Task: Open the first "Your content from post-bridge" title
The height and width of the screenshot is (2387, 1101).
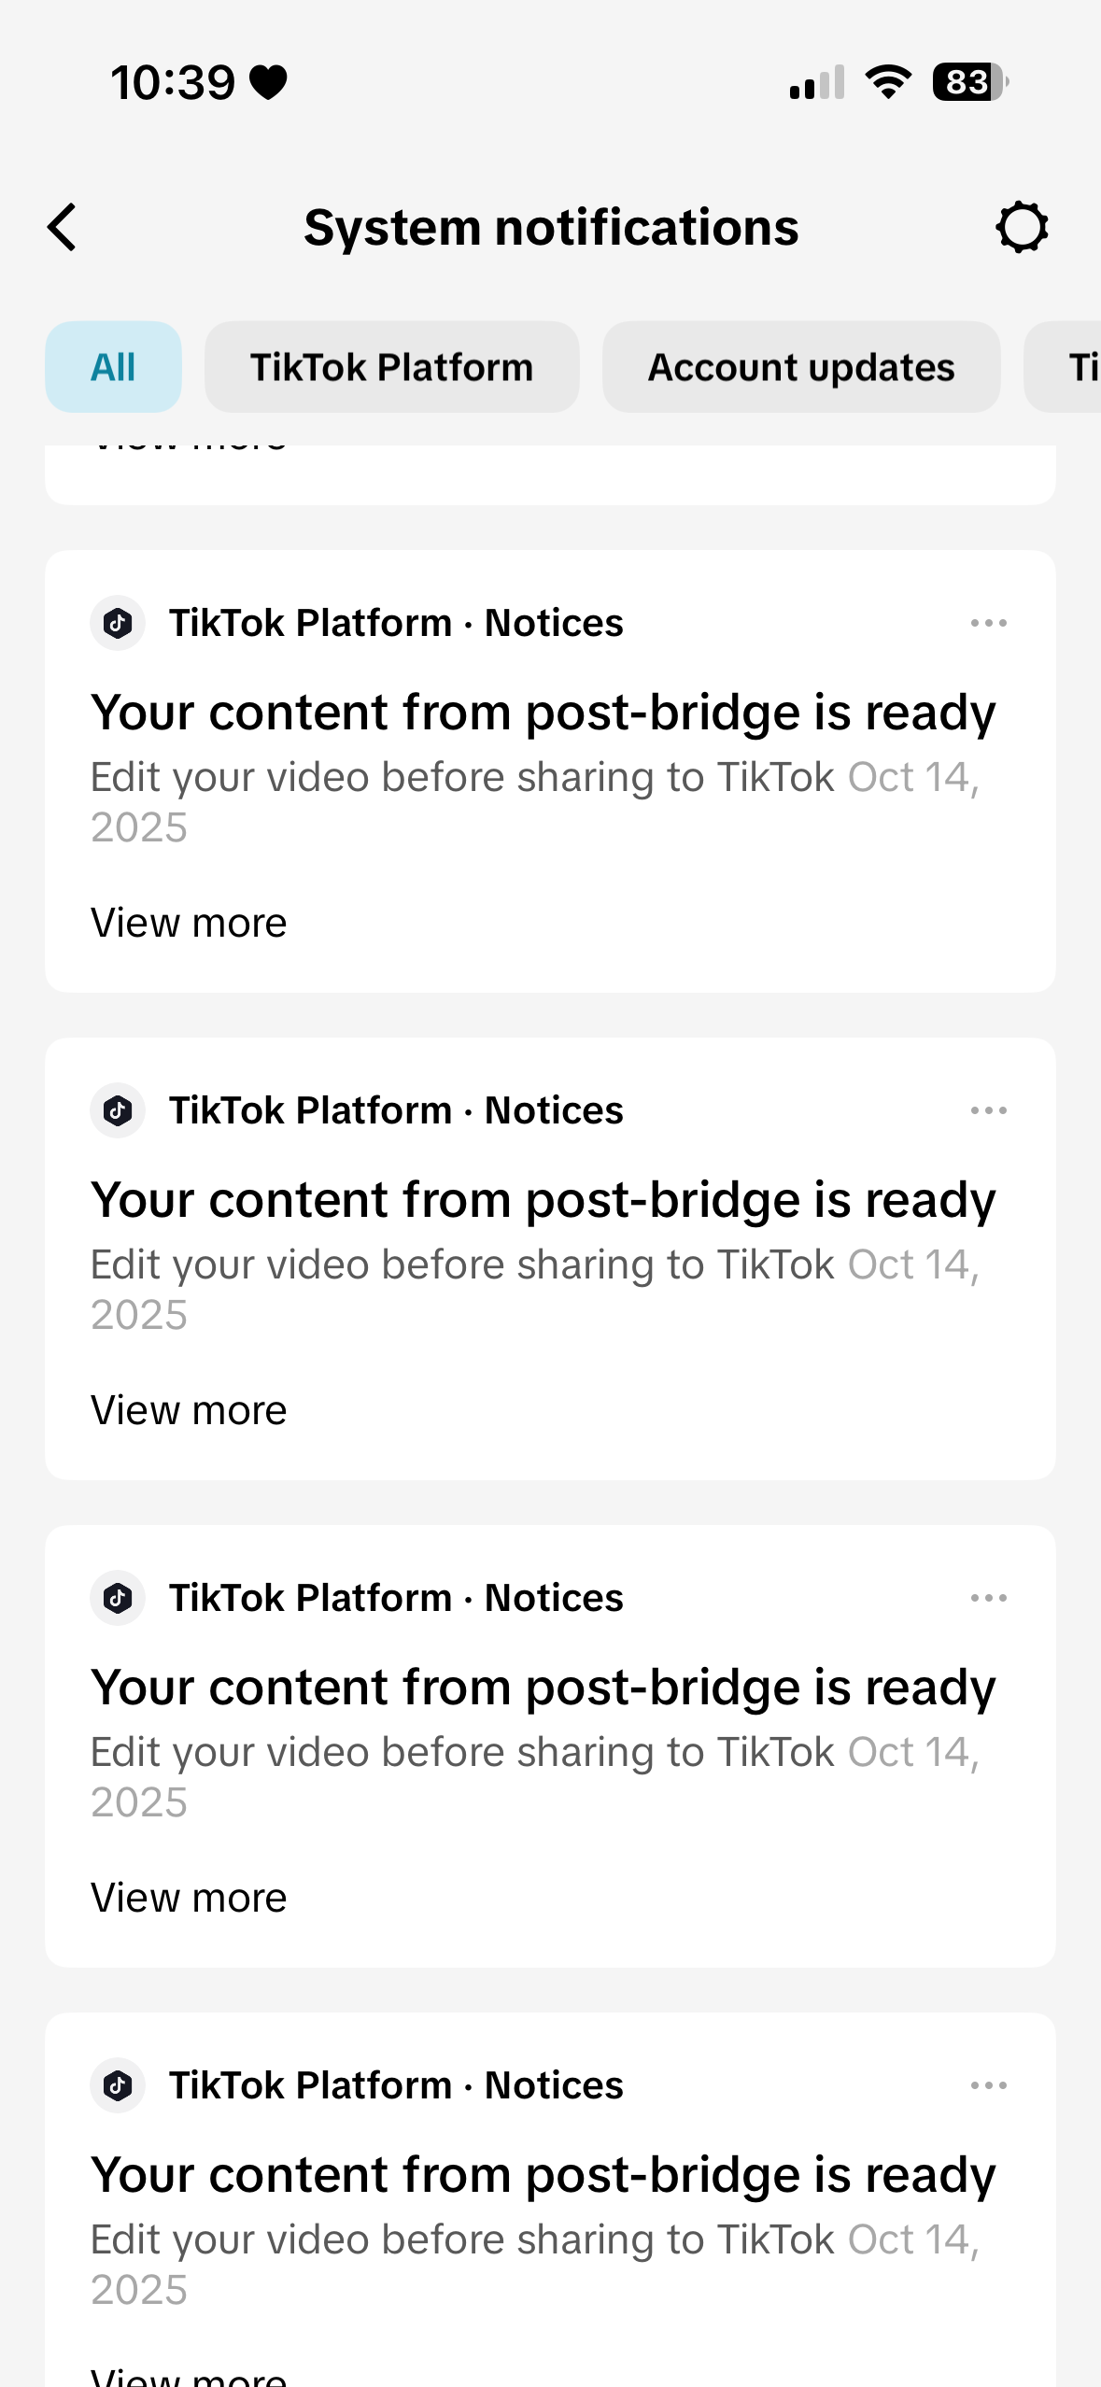Action: (x=543, y=713)
